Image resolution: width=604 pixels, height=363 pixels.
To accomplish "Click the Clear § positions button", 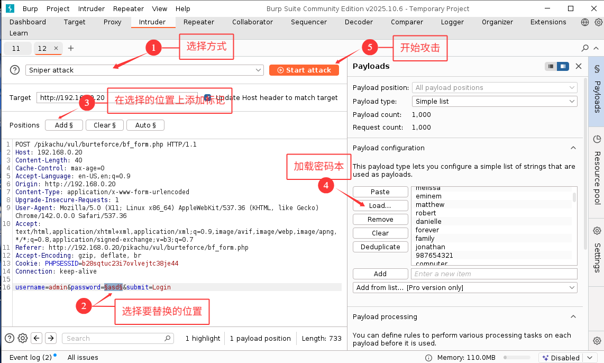I will [x=105, y=125].
